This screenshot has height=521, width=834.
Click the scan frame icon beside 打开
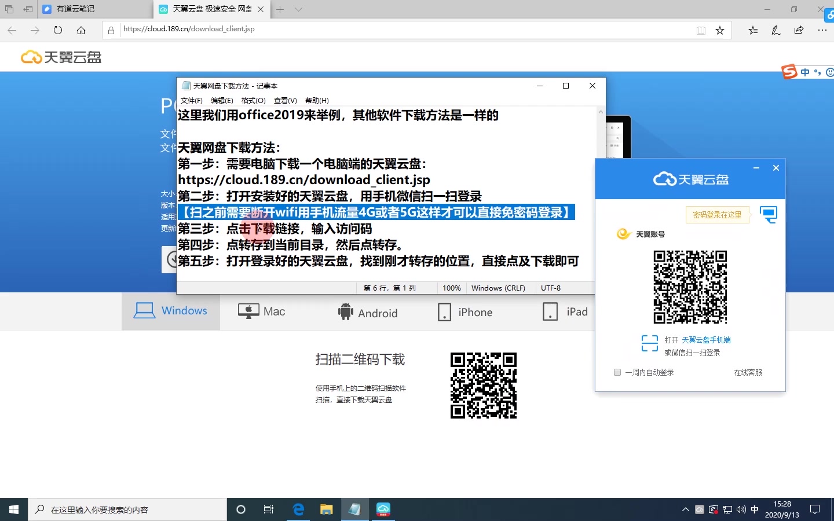coord(650,343)
